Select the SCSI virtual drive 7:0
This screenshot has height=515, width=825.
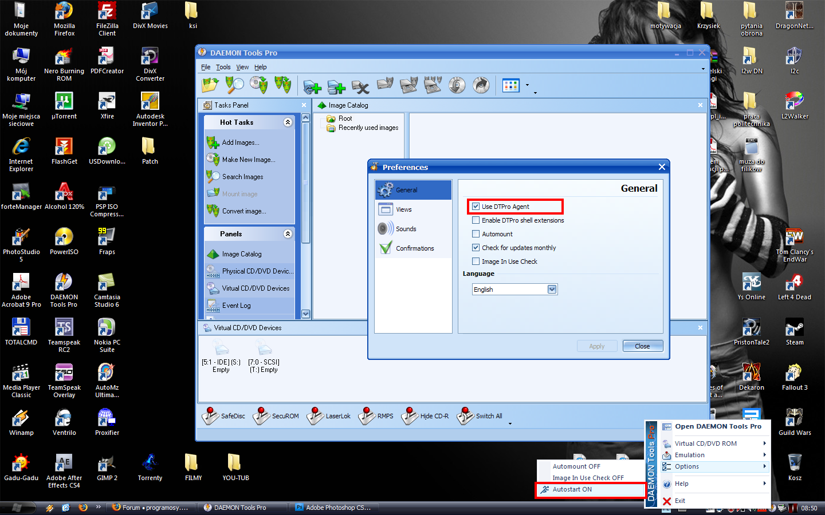click(264, 357)
